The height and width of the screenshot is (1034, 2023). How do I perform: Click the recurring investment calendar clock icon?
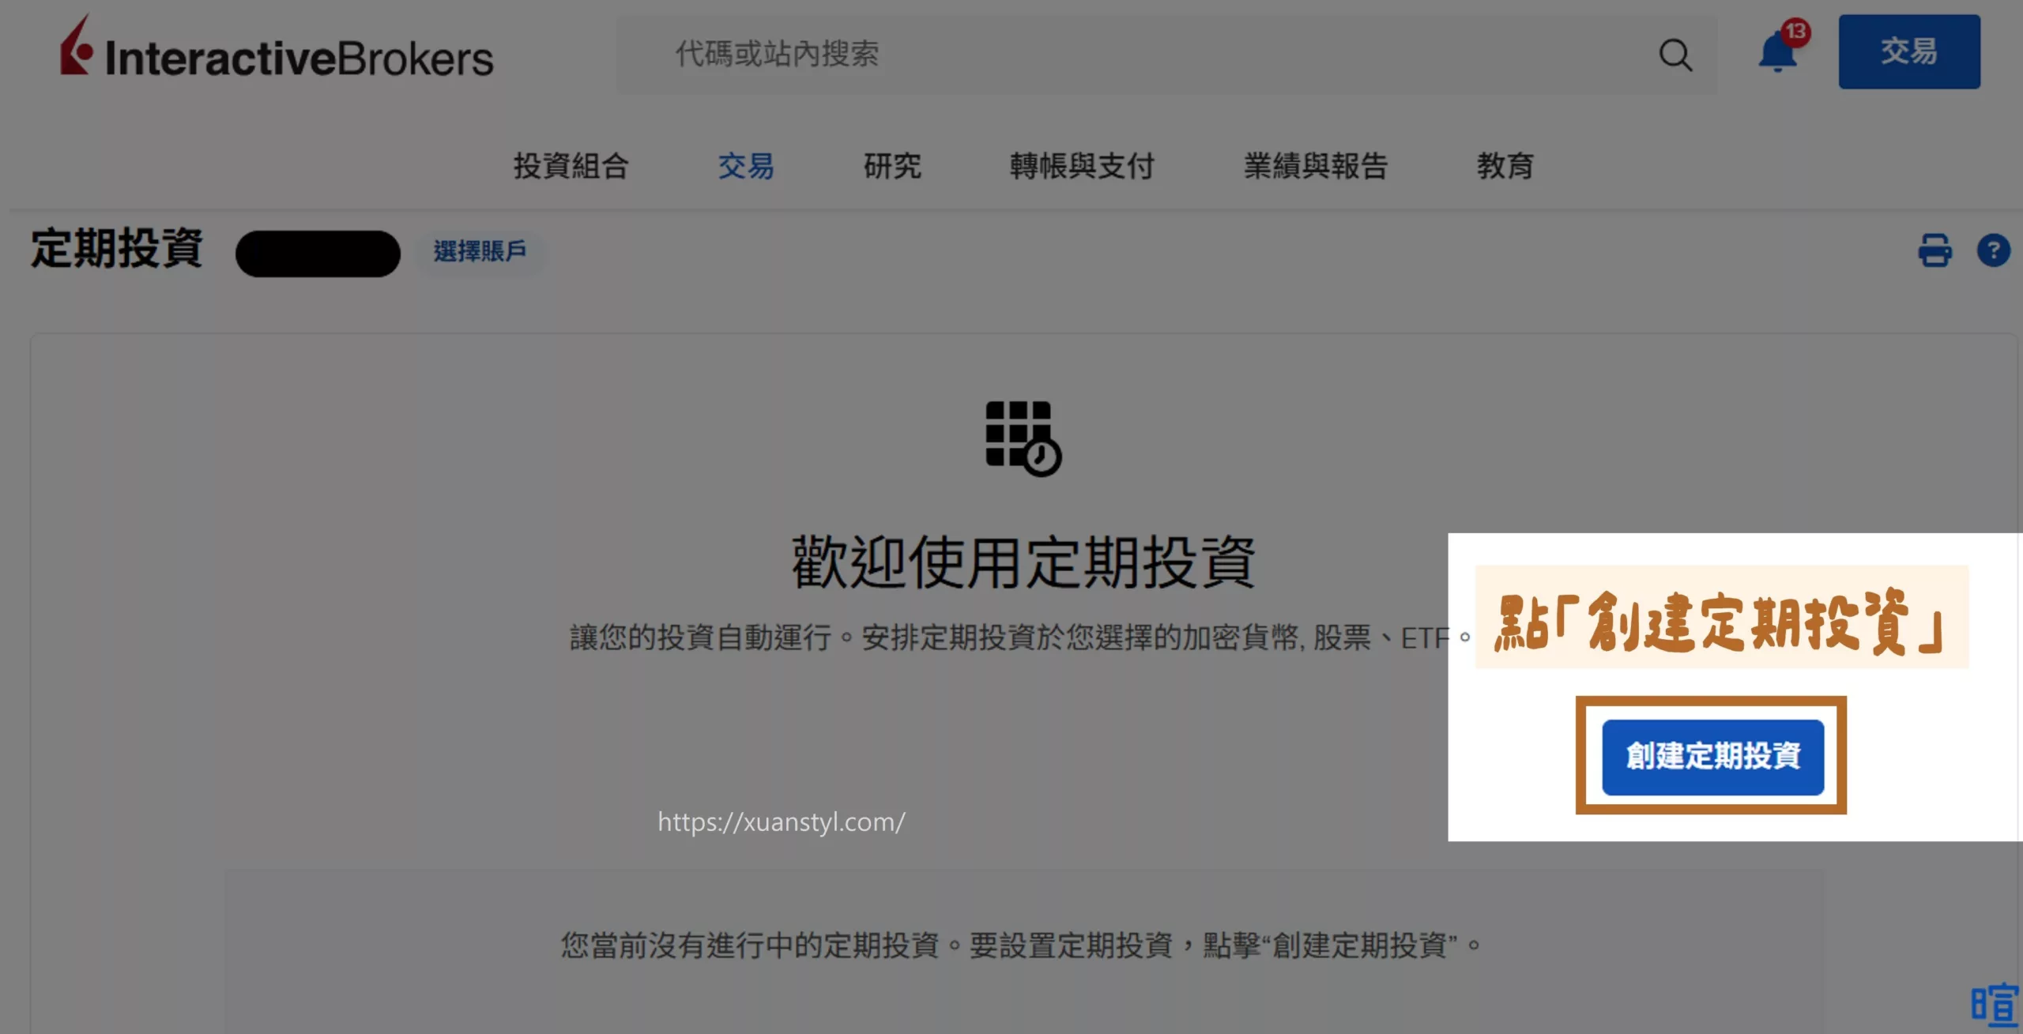click(1023, 439)
